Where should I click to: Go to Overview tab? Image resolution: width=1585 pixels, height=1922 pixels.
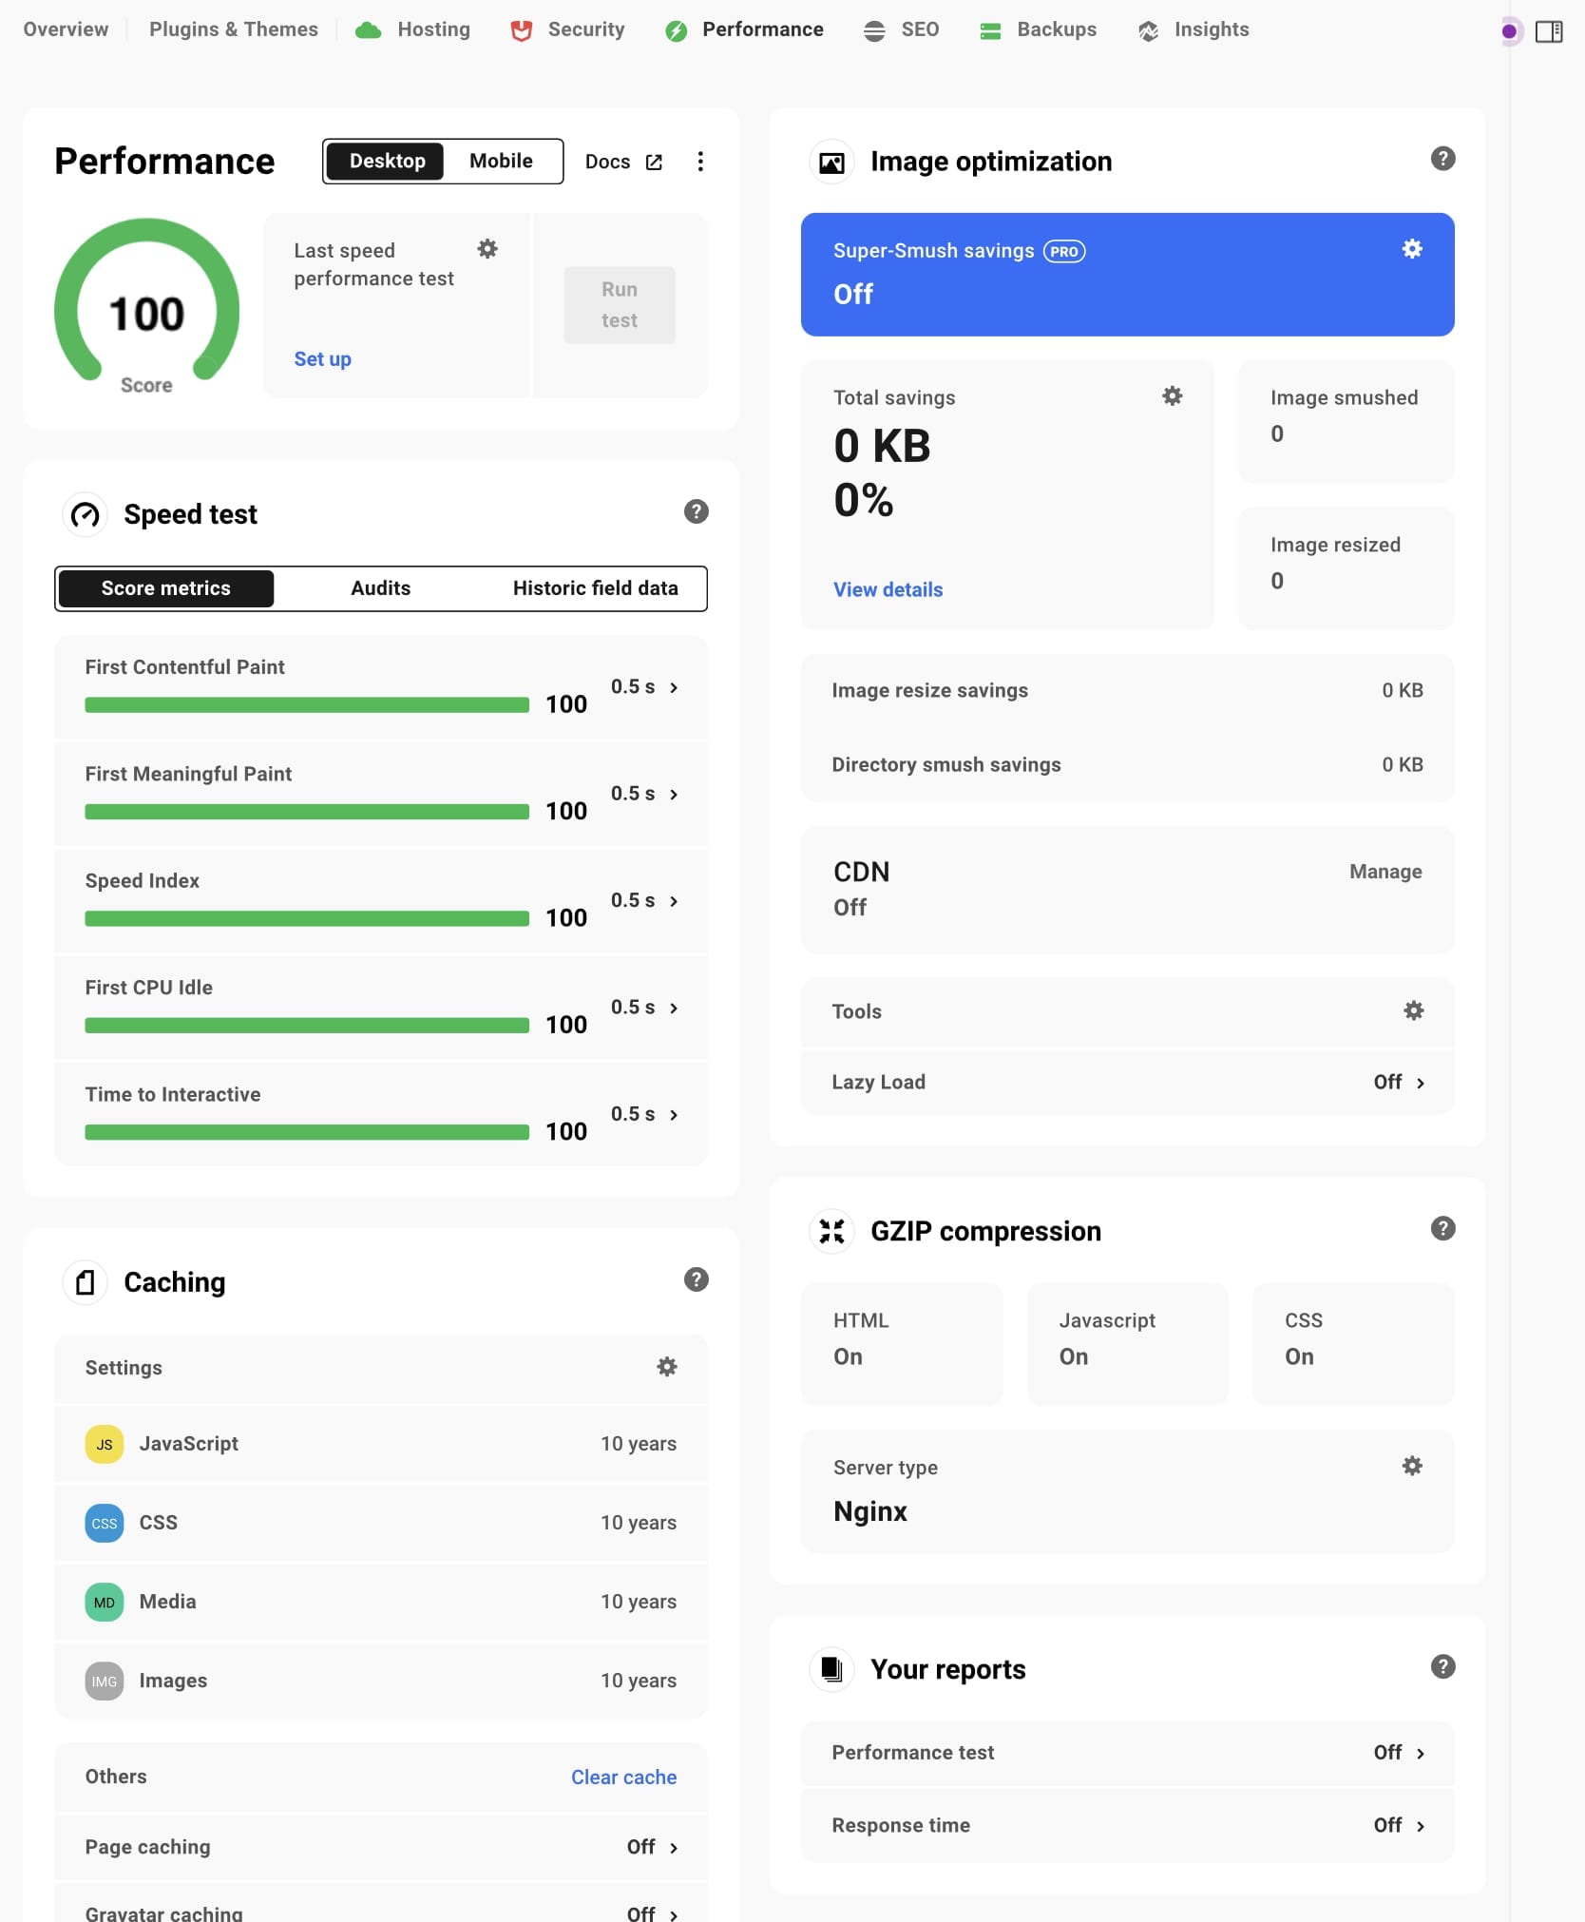pyautogui.click(x=66, y=29)
